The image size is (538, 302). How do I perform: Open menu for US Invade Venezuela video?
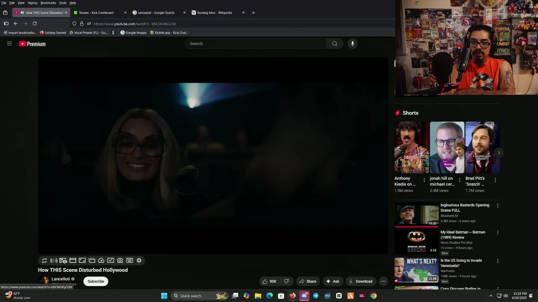[498, 261]
